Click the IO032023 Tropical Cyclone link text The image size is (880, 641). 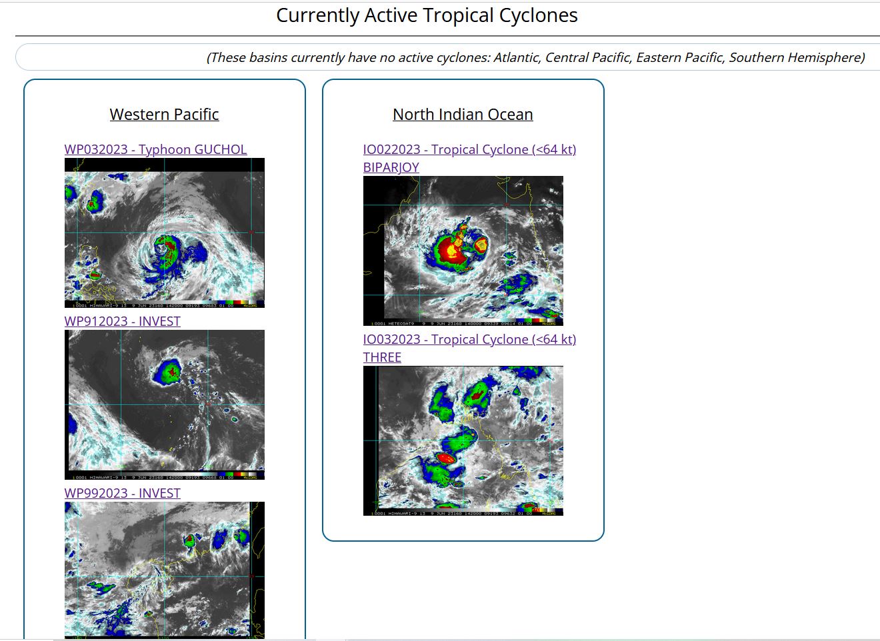point(469,339)
